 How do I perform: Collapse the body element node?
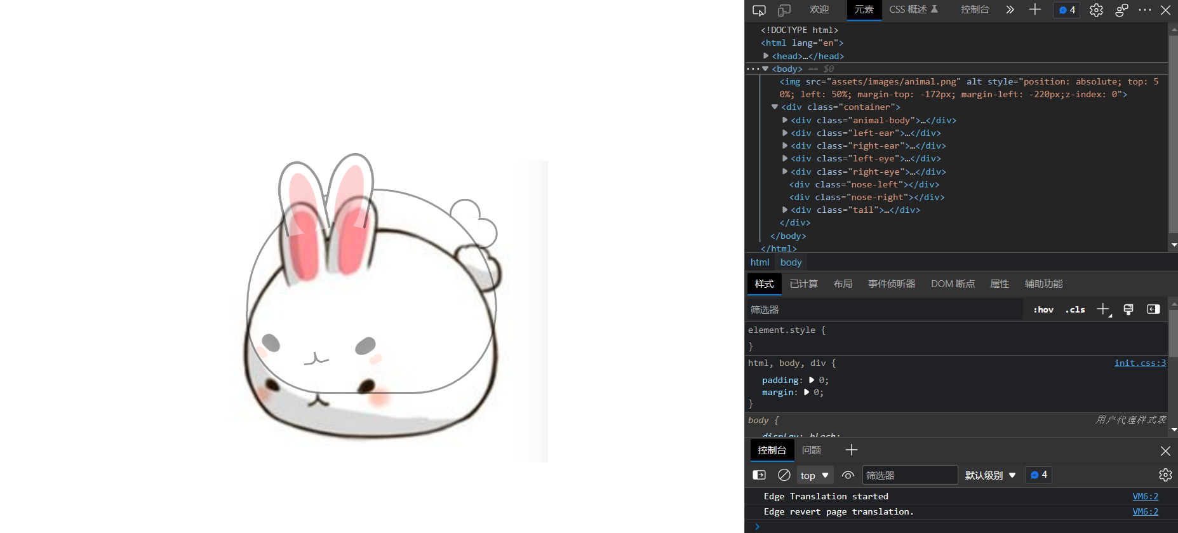click(765, 69)
